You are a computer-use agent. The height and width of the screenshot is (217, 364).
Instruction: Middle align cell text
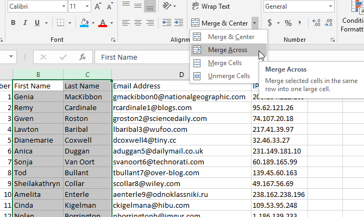(x=138, y=6)
